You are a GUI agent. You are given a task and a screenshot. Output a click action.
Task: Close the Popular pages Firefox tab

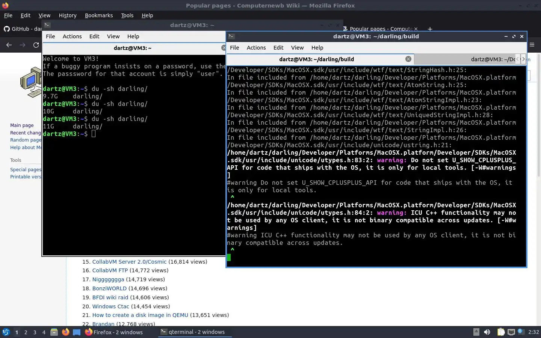pyautogui.click(x=416, y=29)
